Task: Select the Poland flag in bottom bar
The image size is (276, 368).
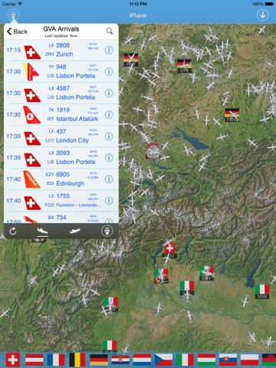Action: click(250, 360)
